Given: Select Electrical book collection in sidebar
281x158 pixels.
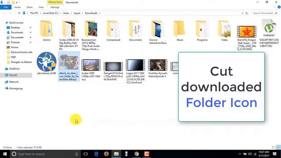Looking at the screenshot, I should click(22, 52).
